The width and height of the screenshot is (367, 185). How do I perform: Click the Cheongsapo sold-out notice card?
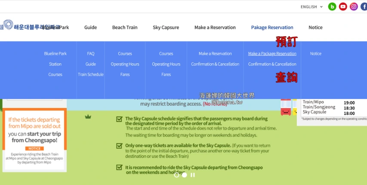click(34, 140)
